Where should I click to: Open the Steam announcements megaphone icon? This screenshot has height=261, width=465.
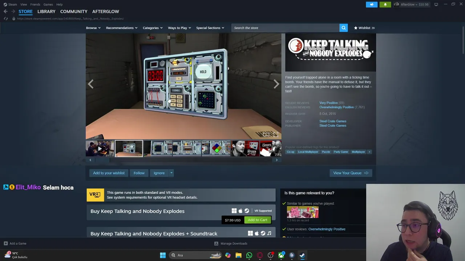(x=372, y=4)
